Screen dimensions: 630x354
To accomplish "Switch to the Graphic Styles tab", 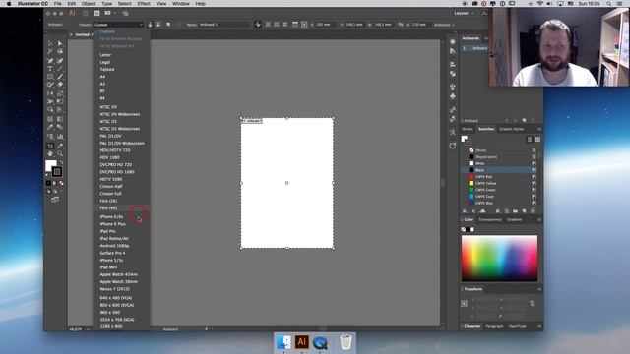I will click(512, 129).
